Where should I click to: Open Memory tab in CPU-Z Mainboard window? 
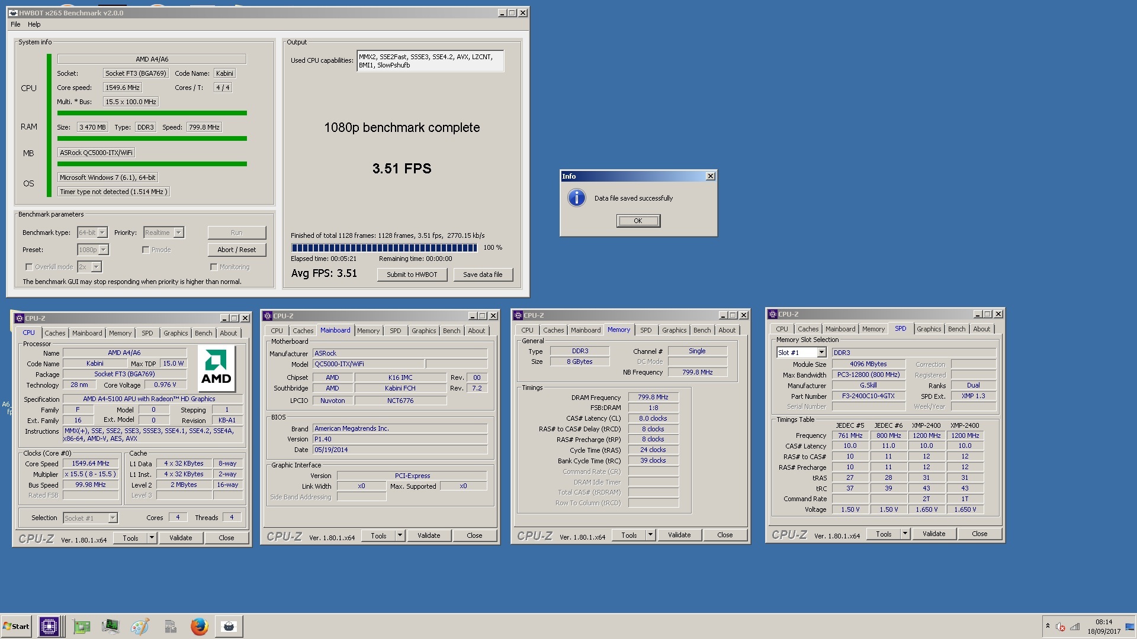[x=368, y=331]
